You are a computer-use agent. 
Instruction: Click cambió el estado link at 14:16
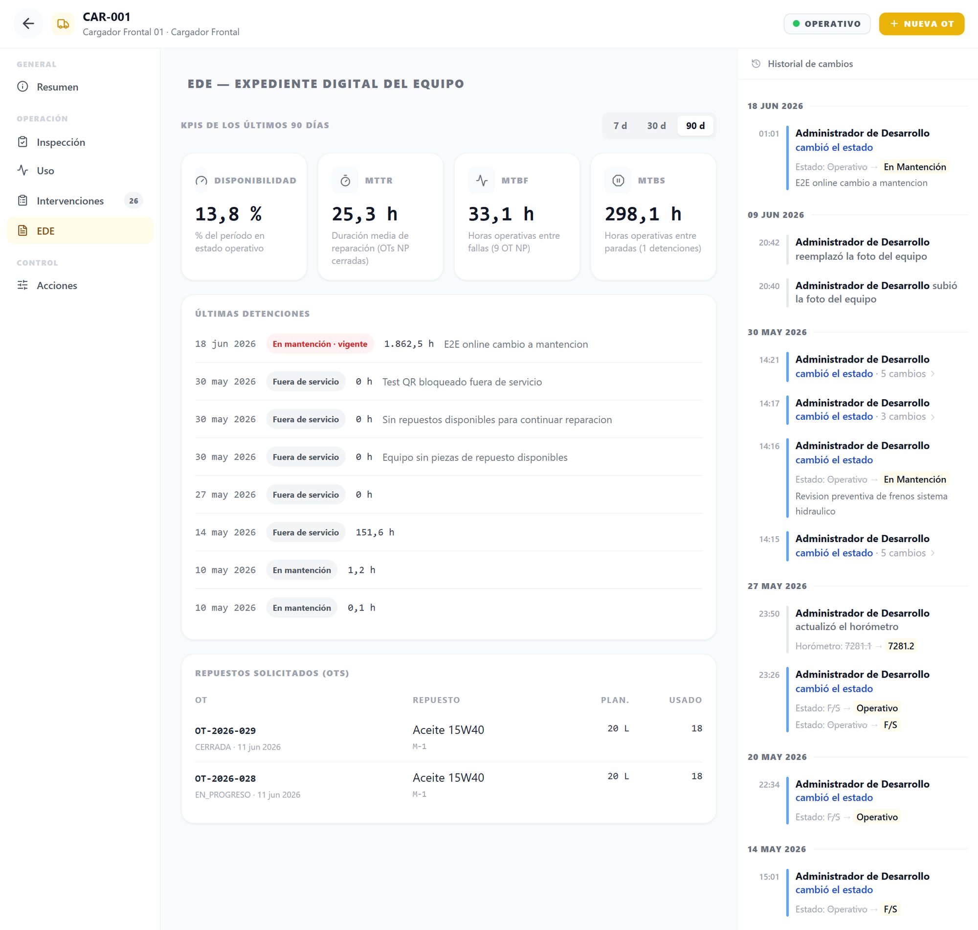click(x=834, y=460)
